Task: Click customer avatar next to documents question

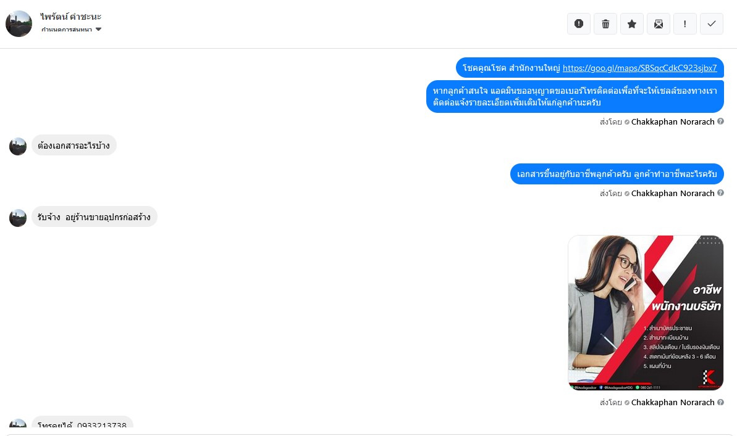Action: [x=18, y=146]
